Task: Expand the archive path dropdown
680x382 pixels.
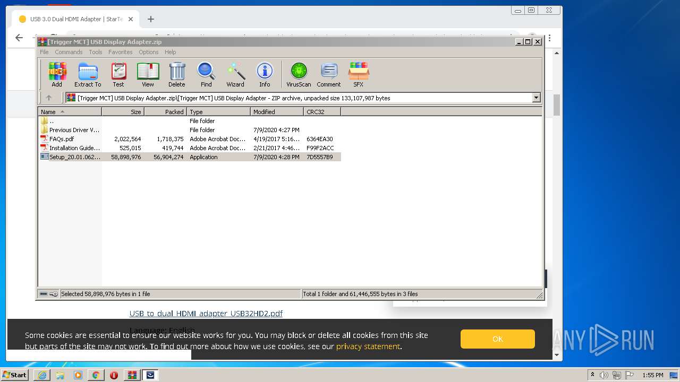Action: pos(536,98)
